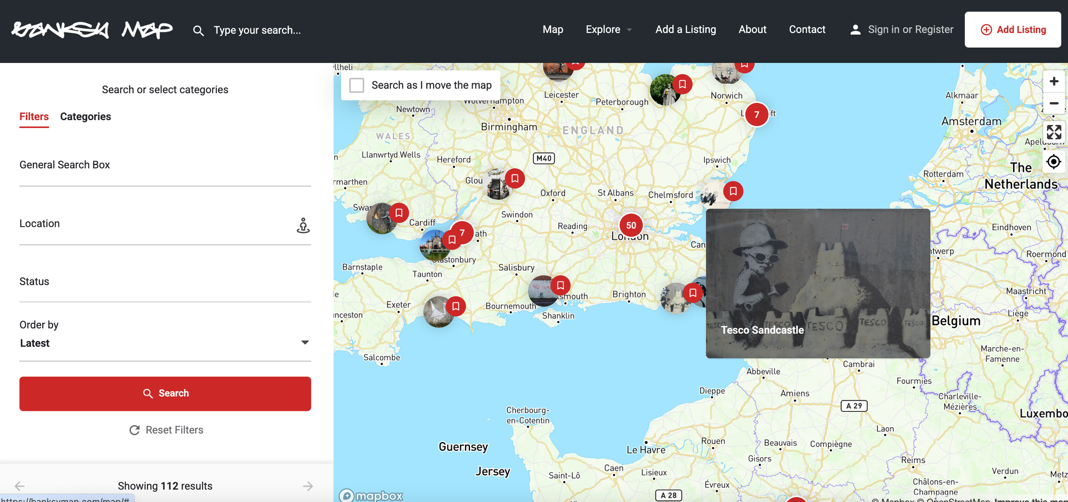Click the locate me crosshair icon
The image size is (1068, 502).
1054,161
